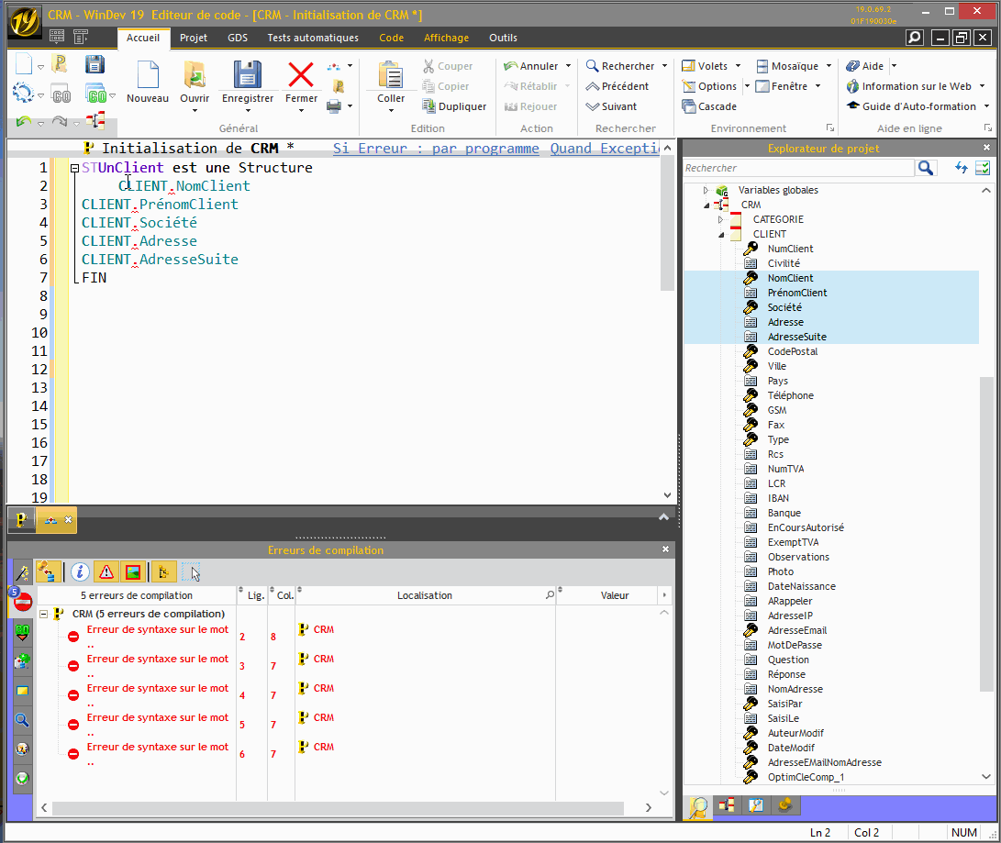This screenshot has height=843, width=1001.
Task: Click the Fermer red cross icon
Action: tap(301, 75)
